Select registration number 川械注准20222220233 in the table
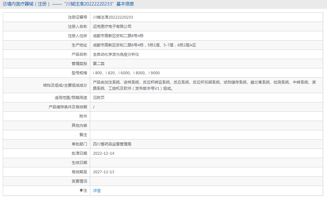This screenshot has width=327, height=199. pos(113,17)
